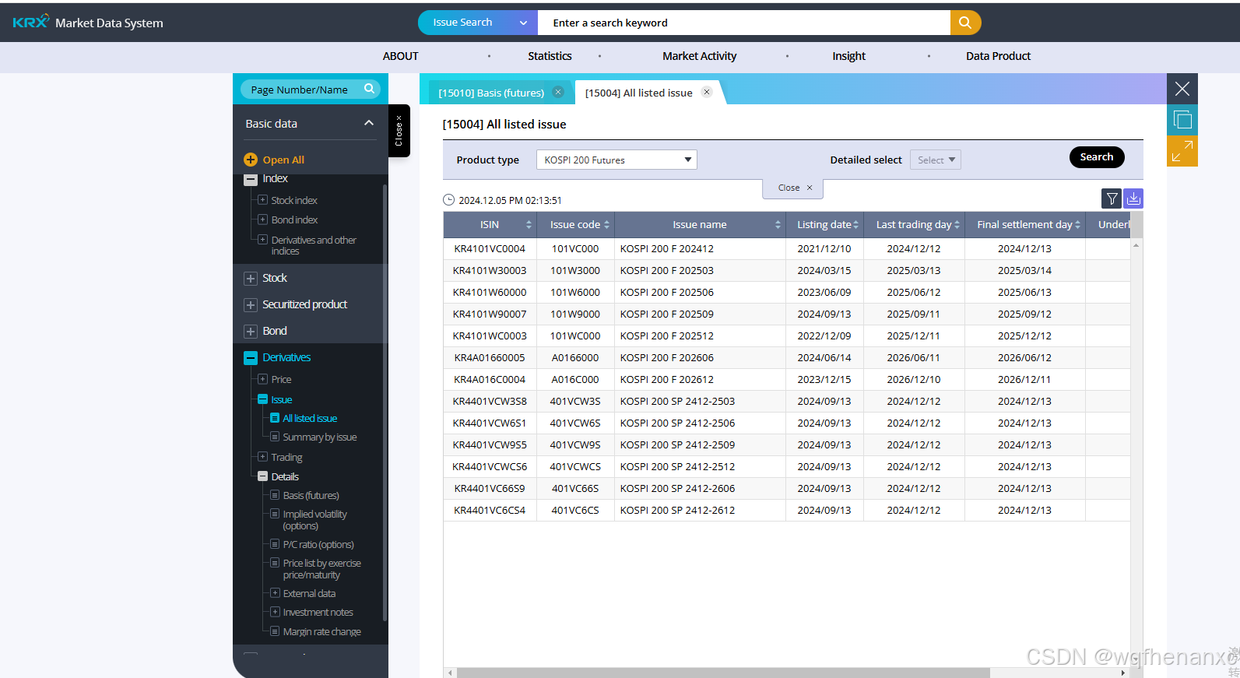
Task: Collapse the Issue node
Action: pyautogui.click(x=263, y=399)
